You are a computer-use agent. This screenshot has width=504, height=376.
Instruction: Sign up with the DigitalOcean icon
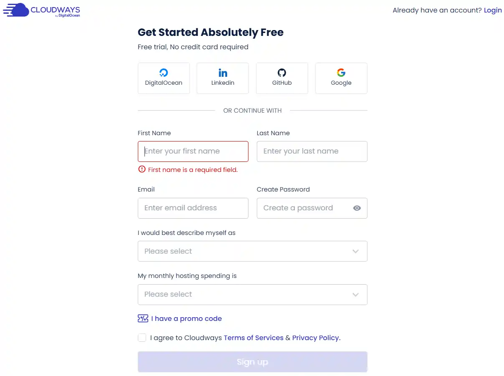tap(164, 78)
